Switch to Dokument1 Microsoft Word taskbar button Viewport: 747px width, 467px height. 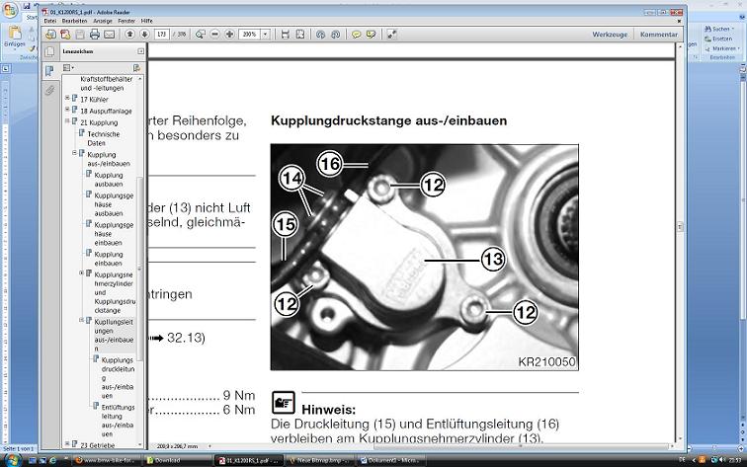tap(391, 460)
